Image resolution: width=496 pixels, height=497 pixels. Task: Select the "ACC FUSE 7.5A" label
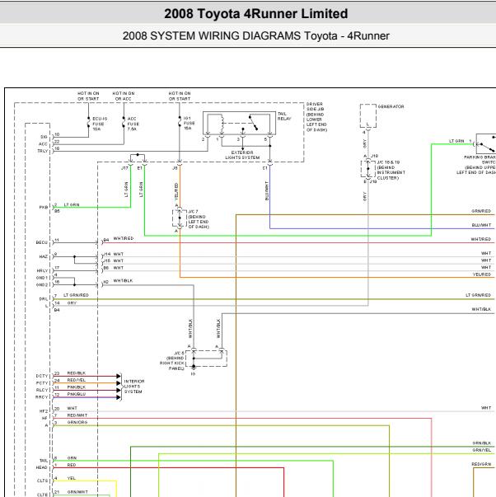pos(133,124)
